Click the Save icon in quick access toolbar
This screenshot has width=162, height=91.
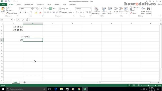tap(6, 1)
